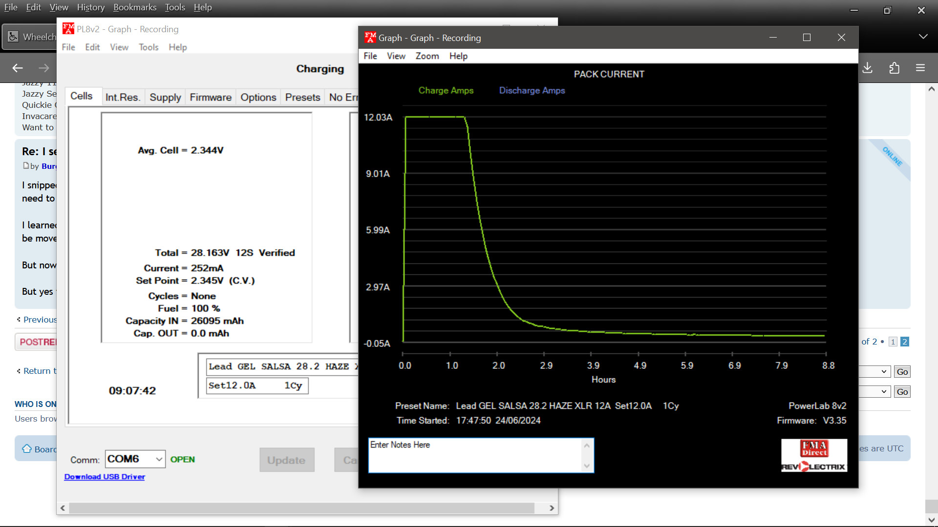Screen dimensions: 938x527
Task: Click the FMA icon in Graph title bar
Action: coord(370,38)
